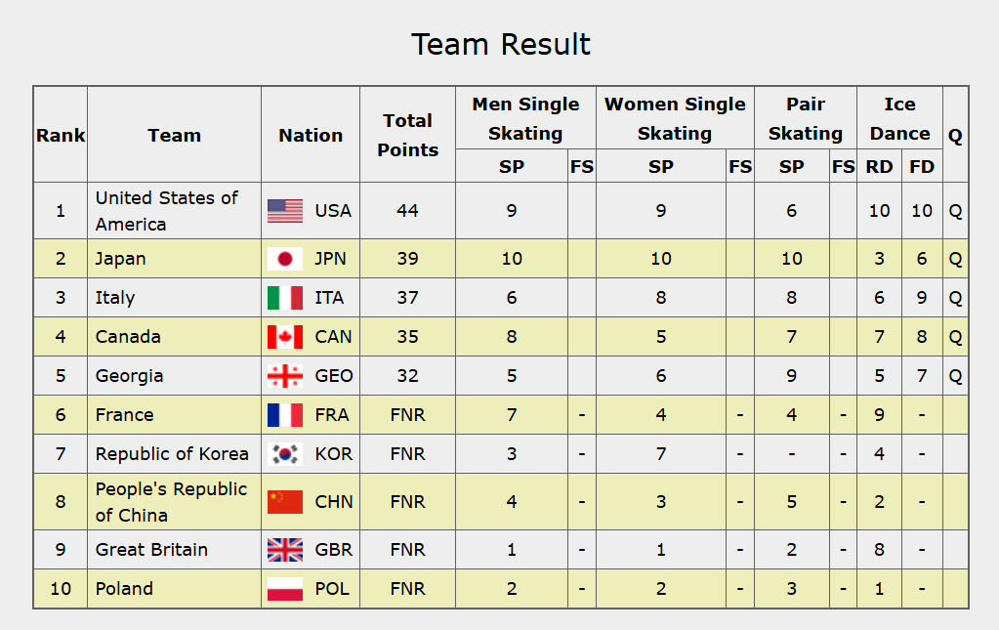Click the Great Britain flag icon
The width and height of the screenshot is (999, 630).
285,550
